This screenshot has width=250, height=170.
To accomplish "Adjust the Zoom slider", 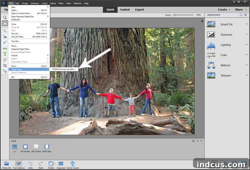I will (175, 15).
